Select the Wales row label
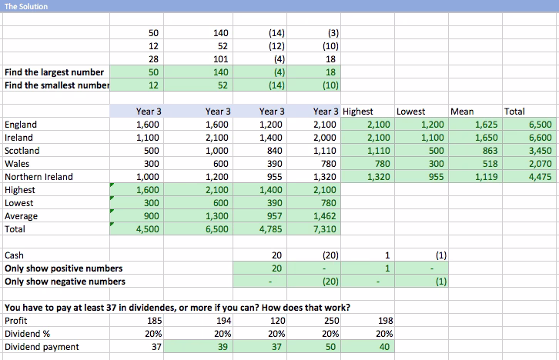The image size is (559, 360). [17, 164]
